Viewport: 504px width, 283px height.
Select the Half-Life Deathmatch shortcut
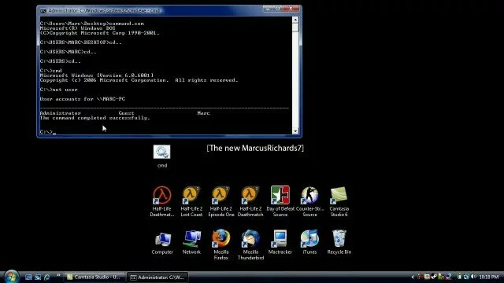162,201
